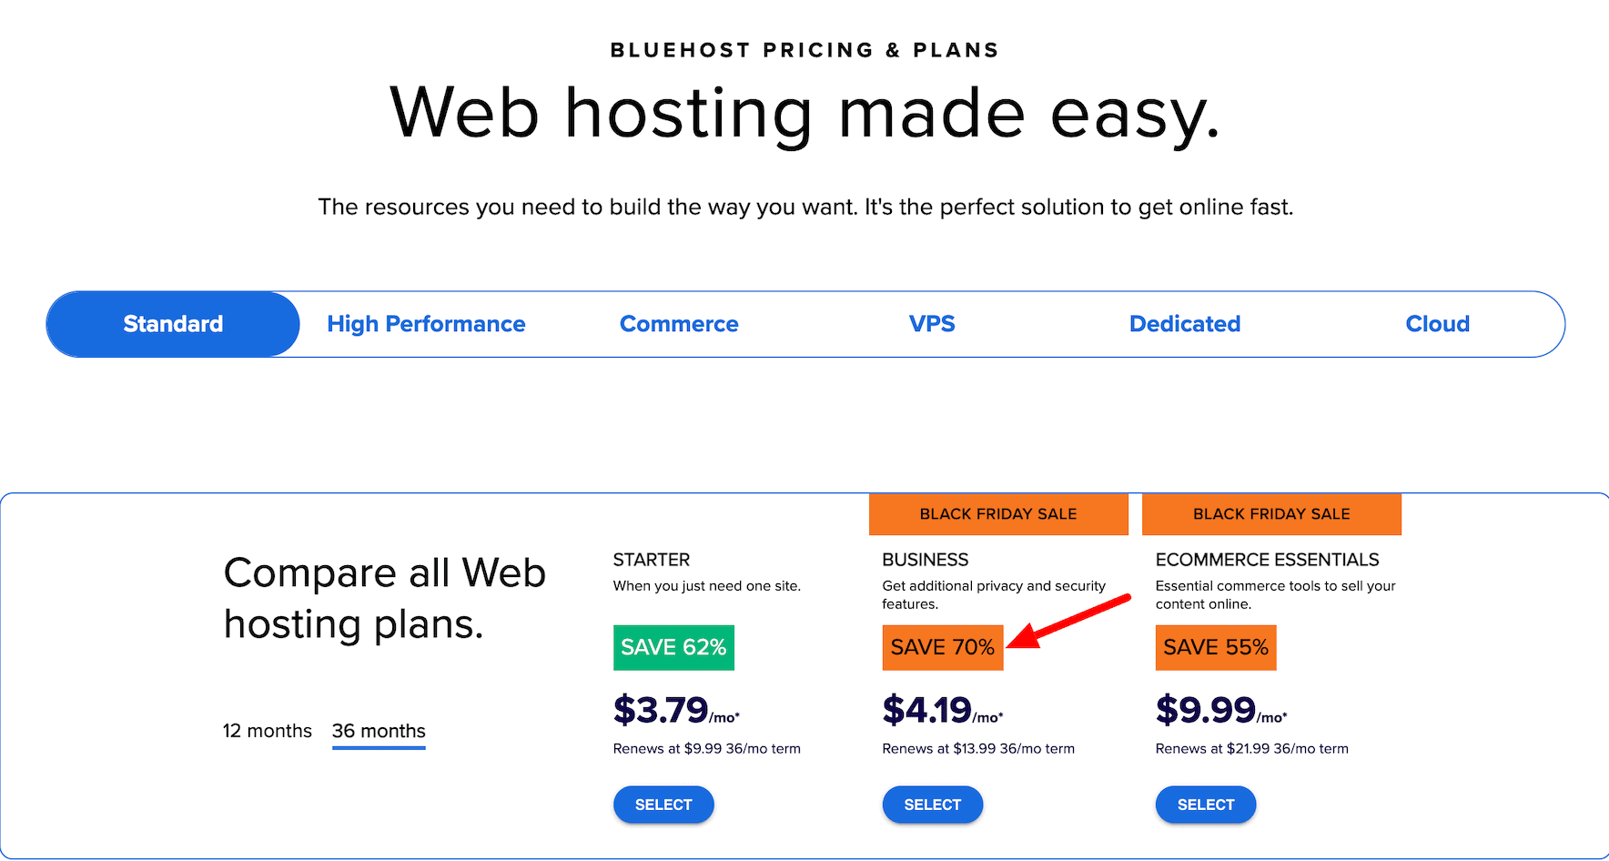The height and width of the screenshot is (861, 1609).
Task: Select the Business hosting plan
Action: pyautogui.click(x=932, y=805)
